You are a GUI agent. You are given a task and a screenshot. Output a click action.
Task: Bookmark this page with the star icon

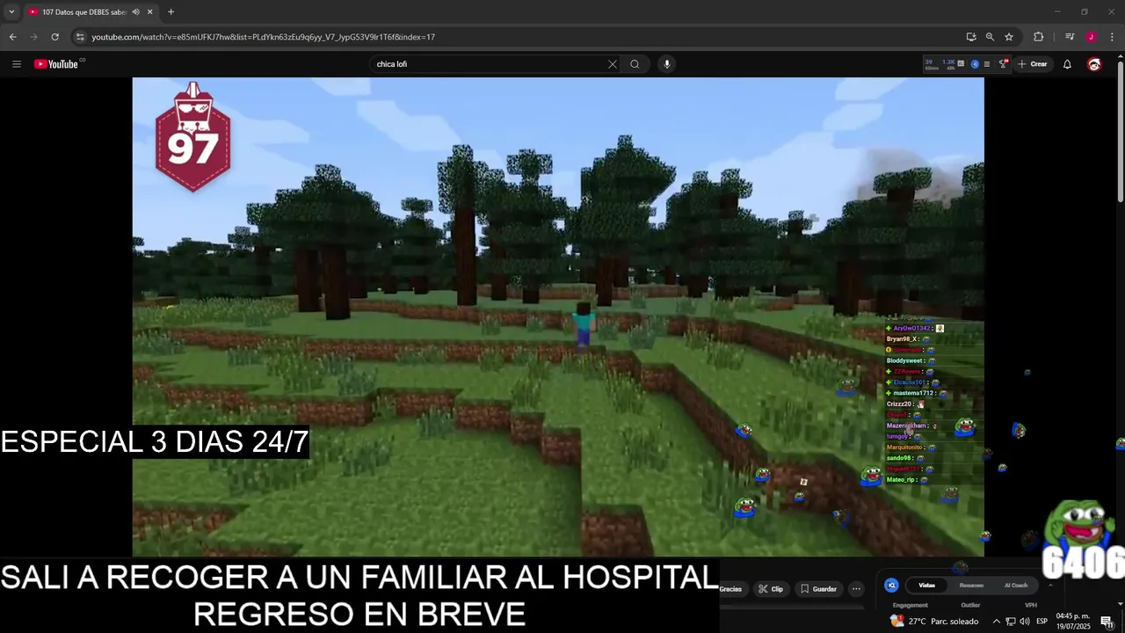point(1009,37)
